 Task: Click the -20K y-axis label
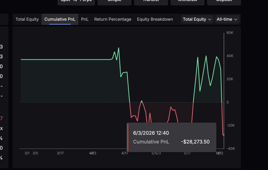[x=231, y=125]
